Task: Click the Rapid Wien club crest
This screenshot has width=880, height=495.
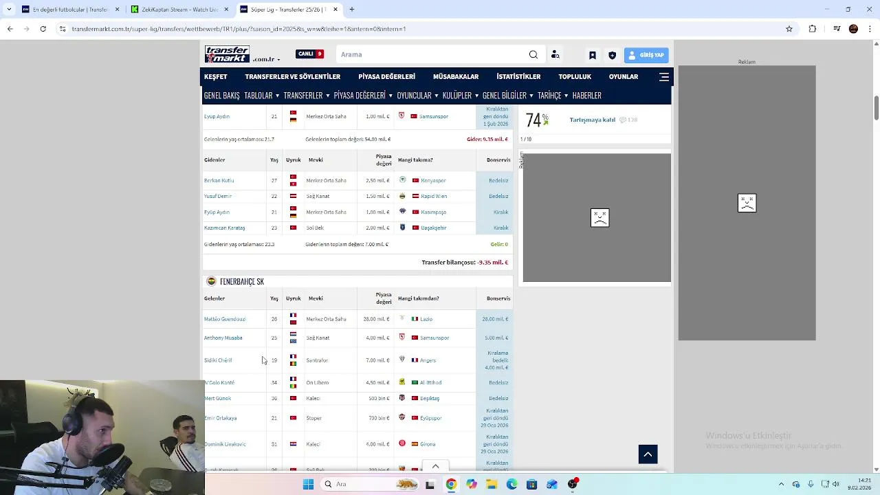Action: [402, 196]
